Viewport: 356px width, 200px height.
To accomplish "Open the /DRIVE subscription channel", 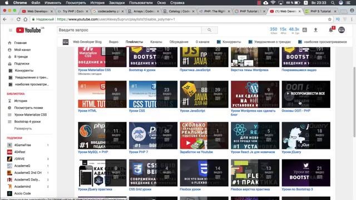I will [x=19, y=159].
